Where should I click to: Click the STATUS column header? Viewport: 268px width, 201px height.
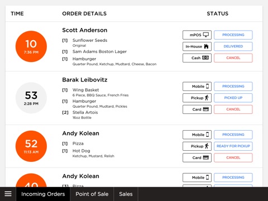[218, 13]
